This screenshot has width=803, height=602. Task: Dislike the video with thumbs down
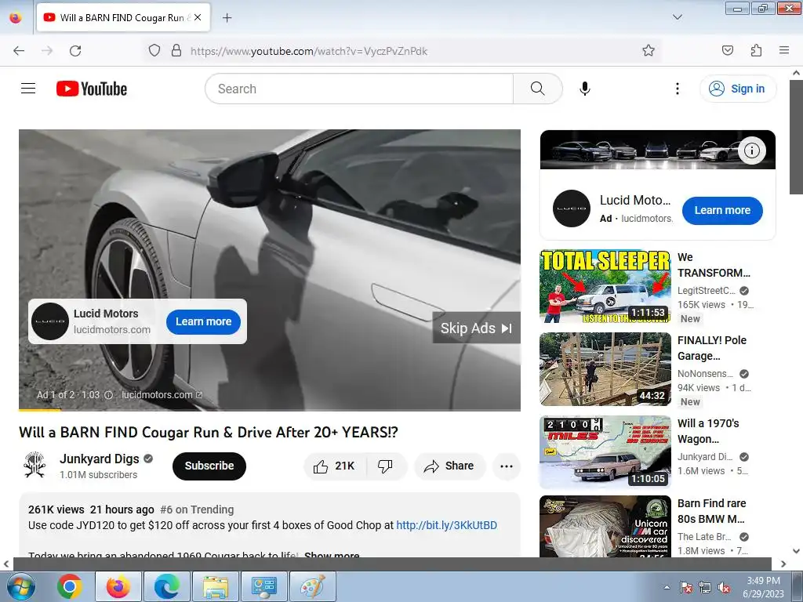(x=385, y=466)
